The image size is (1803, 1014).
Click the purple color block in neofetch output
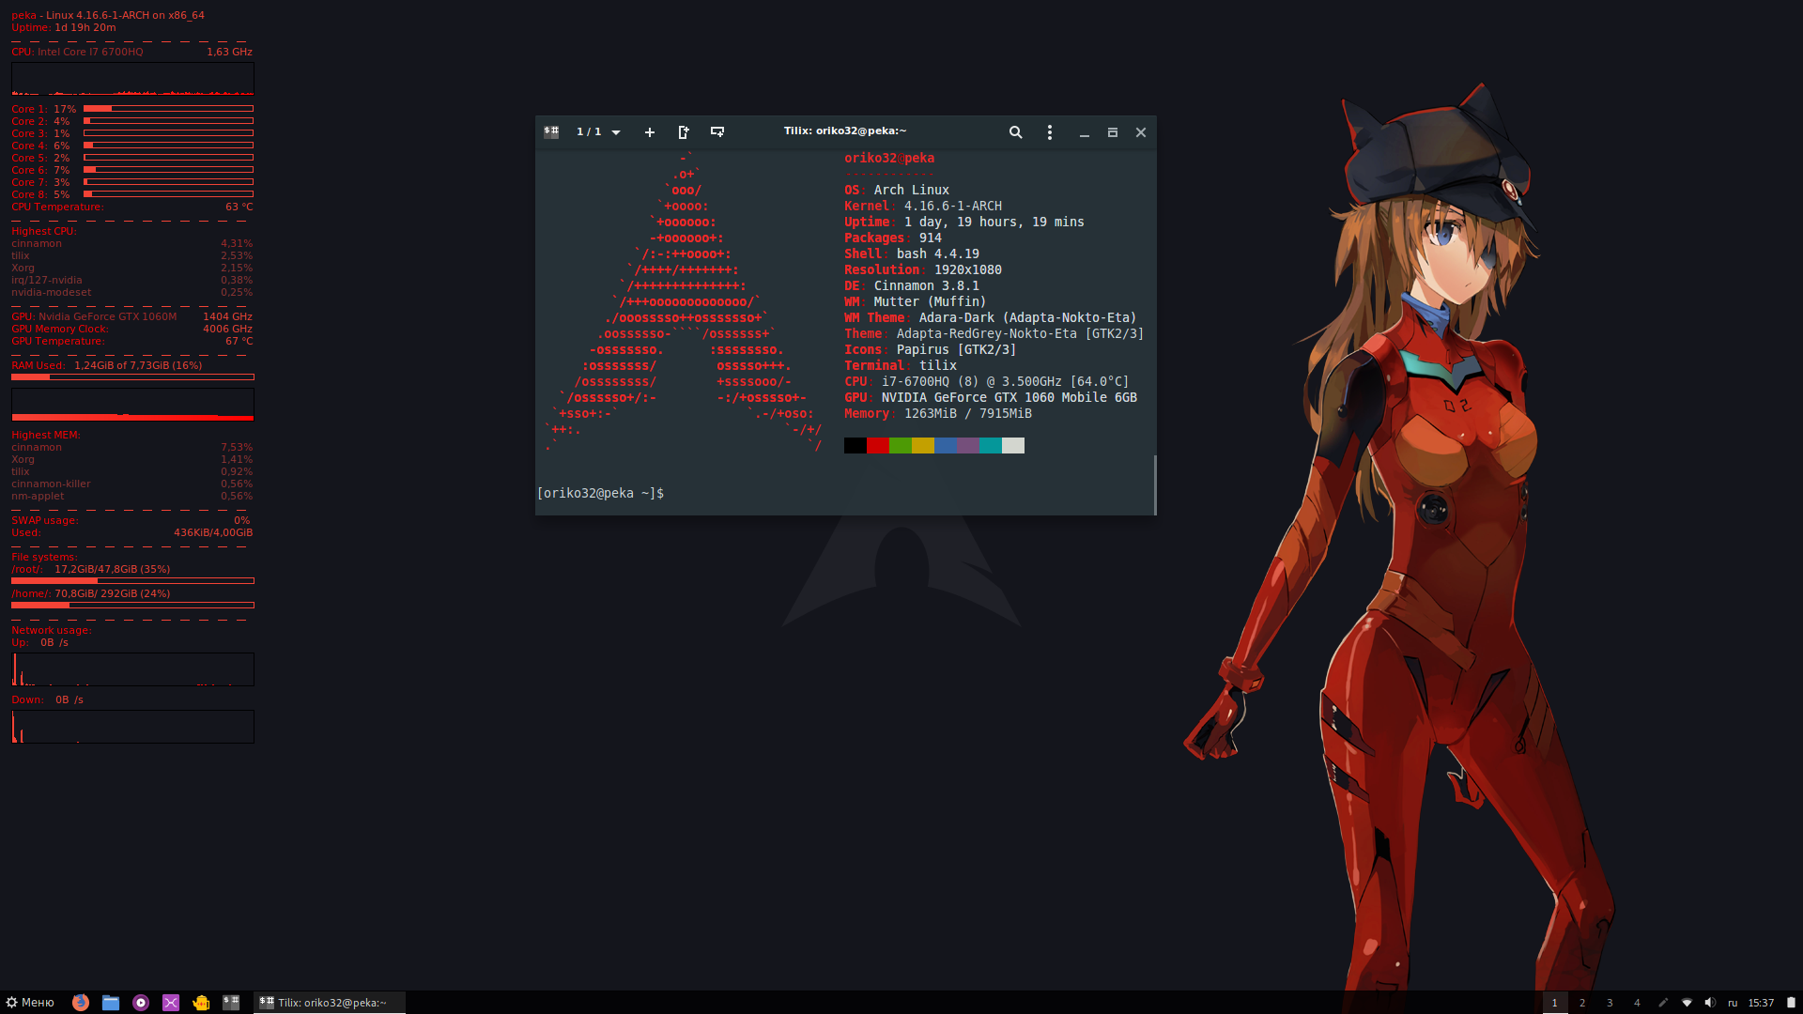point(968,445)
